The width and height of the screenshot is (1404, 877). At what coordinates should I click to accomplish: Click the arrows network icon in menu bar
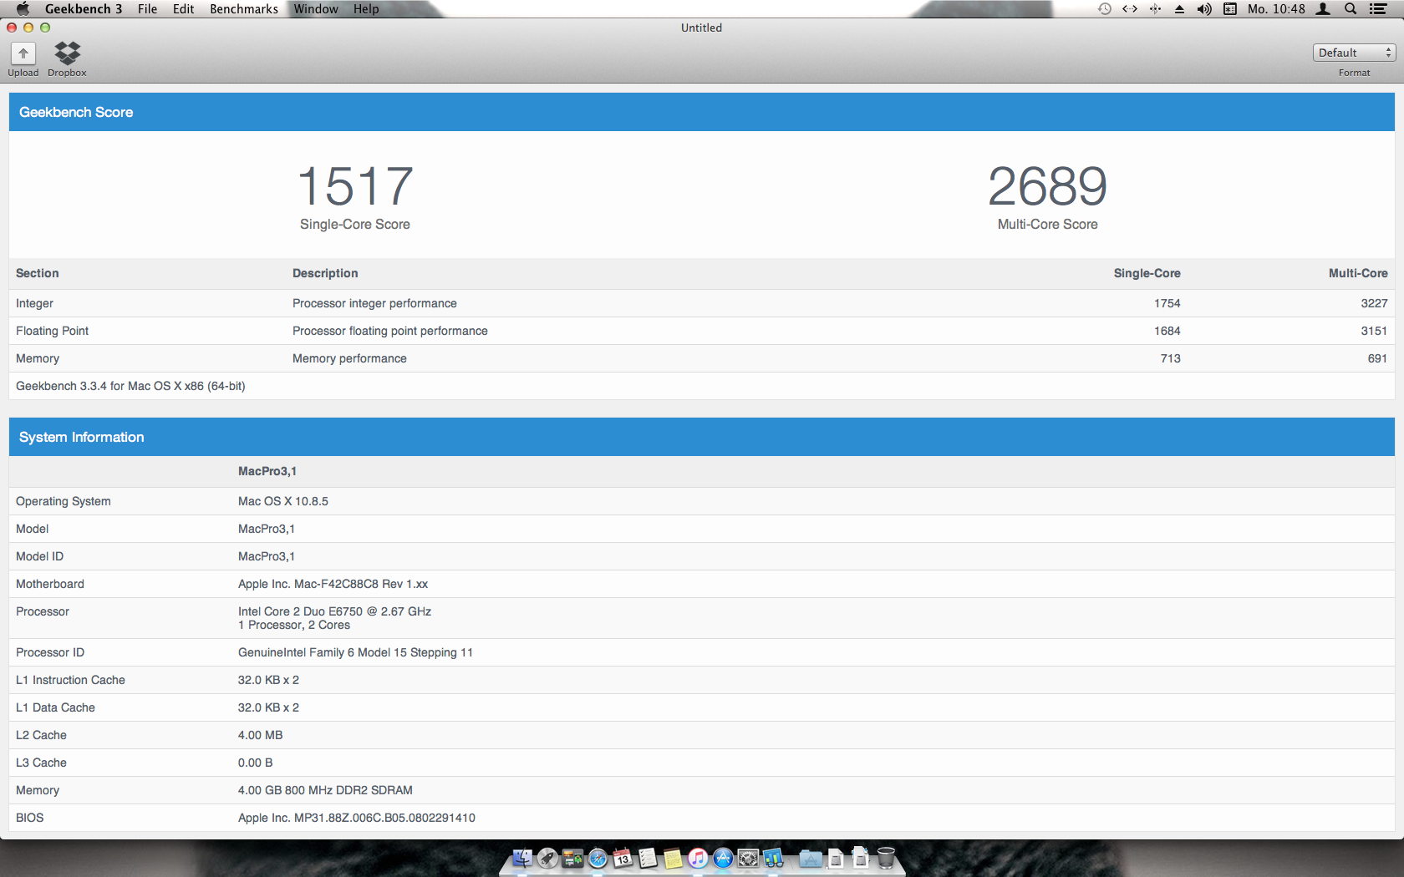tap(1130, 8)
